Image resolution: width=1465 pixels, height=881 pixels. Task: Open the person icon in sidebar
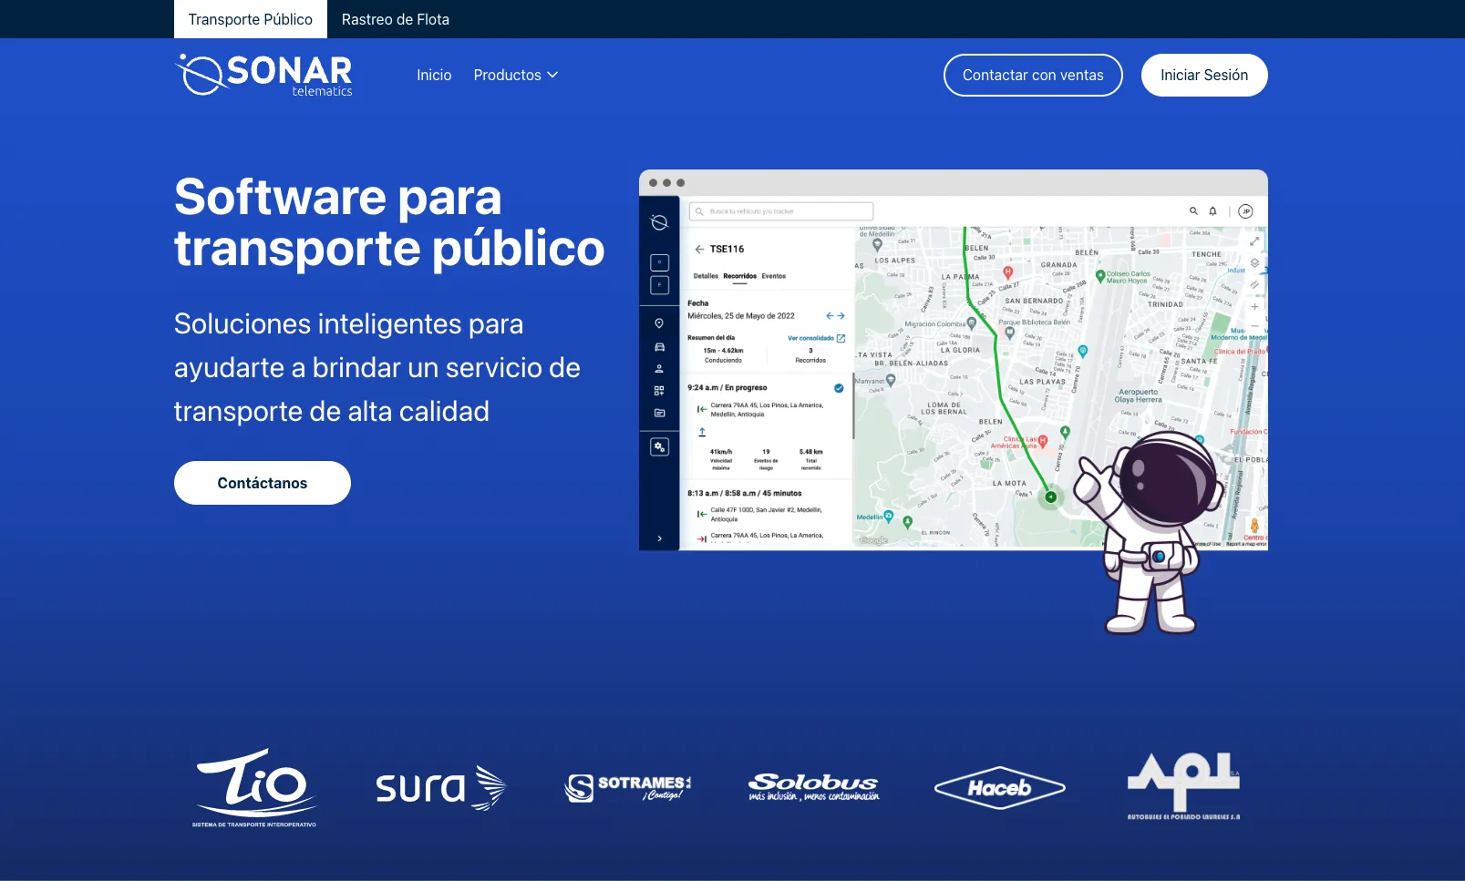659,369
